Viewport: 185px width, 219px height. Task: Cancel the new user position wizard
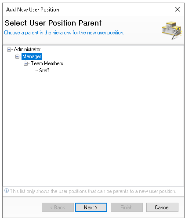162,207
